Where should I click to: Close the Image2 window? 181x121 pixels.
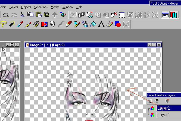(159, 45)
